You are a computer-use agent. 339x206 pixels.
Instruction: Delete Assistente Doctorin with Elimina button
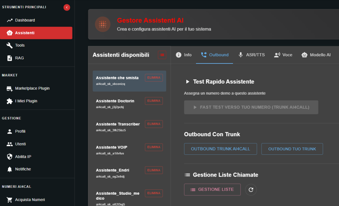coord(154,101)
